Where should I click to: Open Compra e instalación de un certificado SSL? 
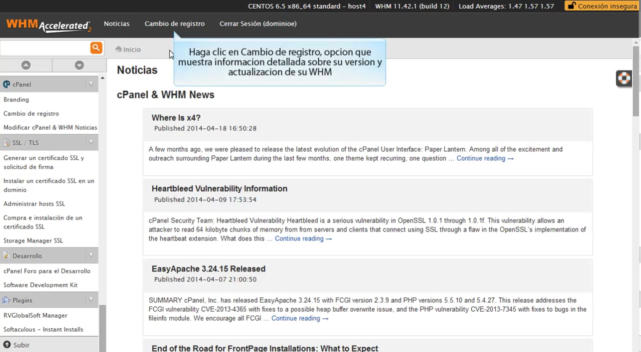(x=43, y=222)
